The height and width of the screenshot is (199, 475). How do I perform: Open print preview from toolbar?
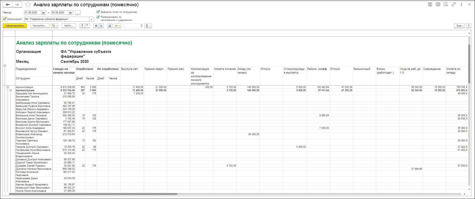101,26
